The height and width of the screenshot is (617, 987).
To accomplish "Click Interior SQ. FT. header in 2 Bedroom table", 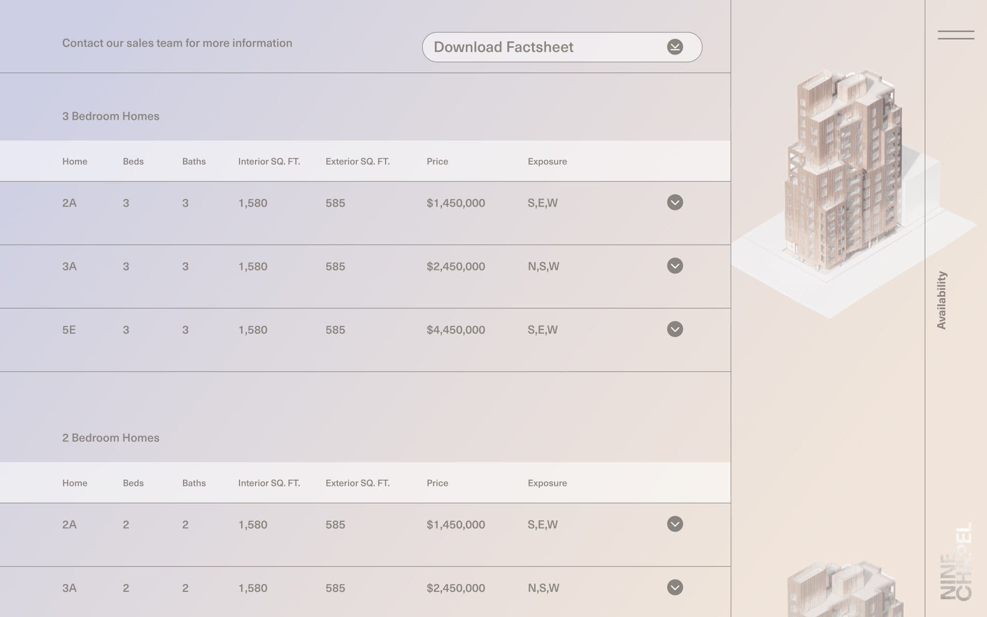I will (x=269, y=483).
